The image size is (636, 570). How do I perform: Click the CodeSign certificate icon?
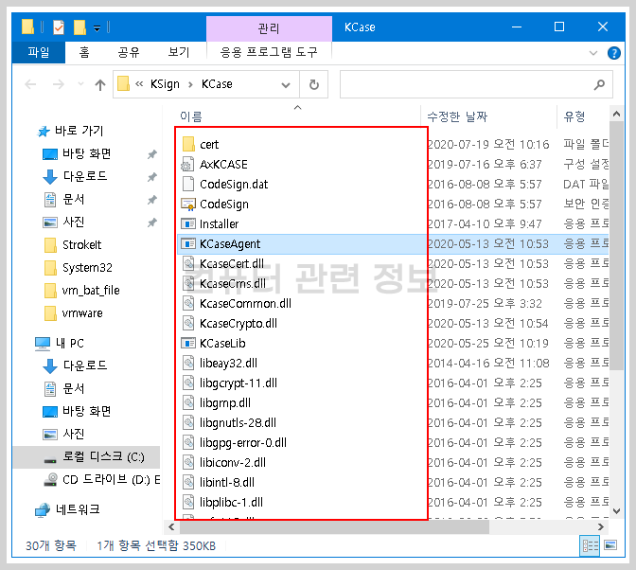[188, 204]
